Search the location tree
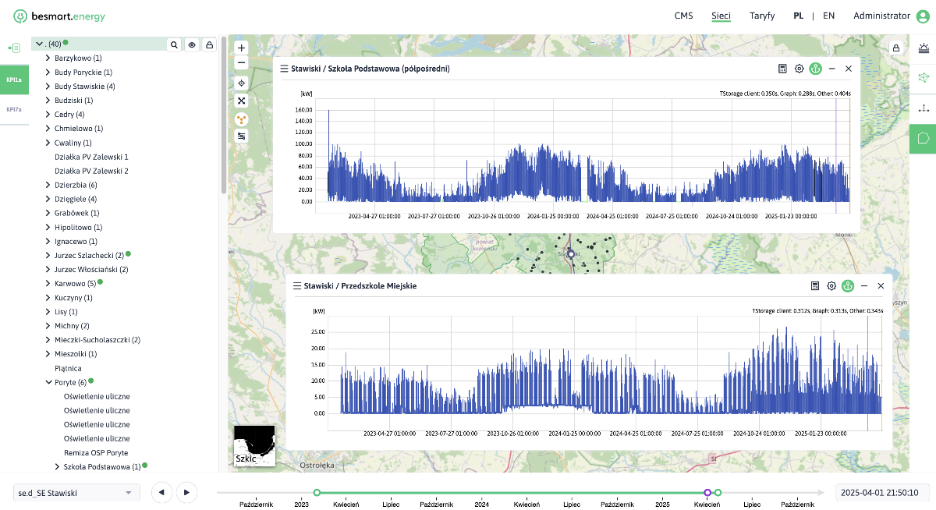The height and width of the screenshot is (510, 936). tap(174, 44)
